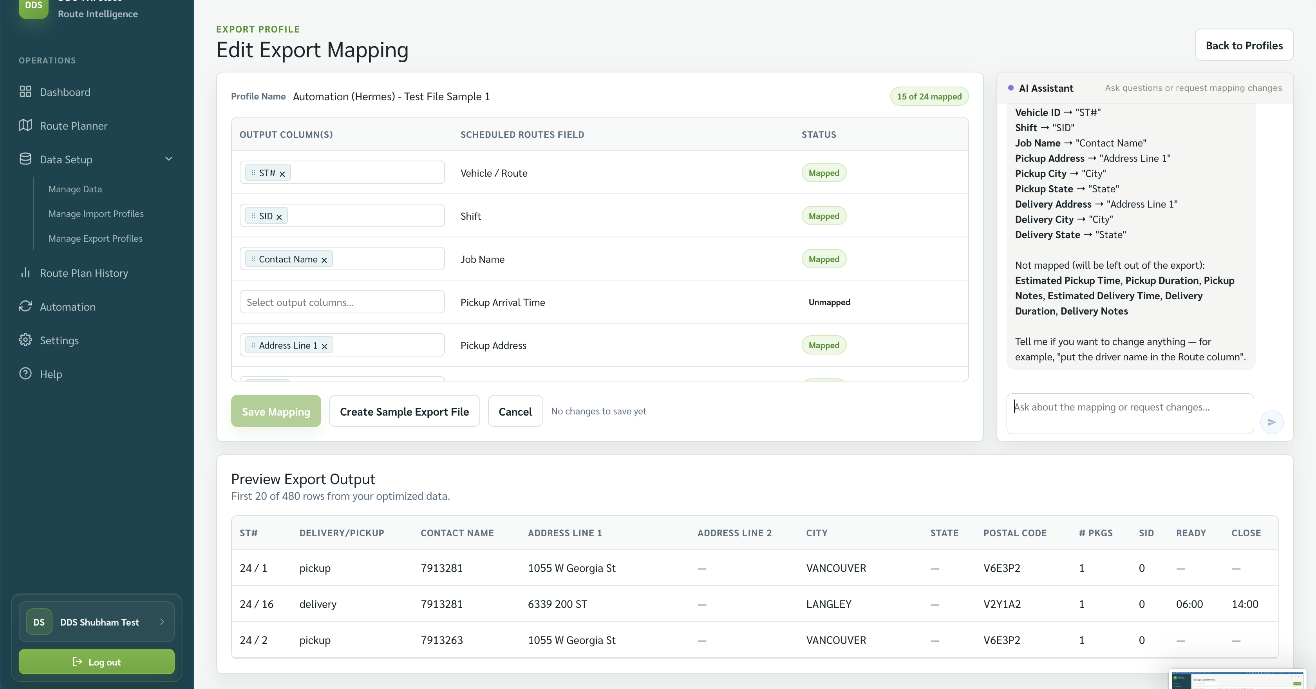
Task: Open the Shift output column box
Action: pos(342,215)
